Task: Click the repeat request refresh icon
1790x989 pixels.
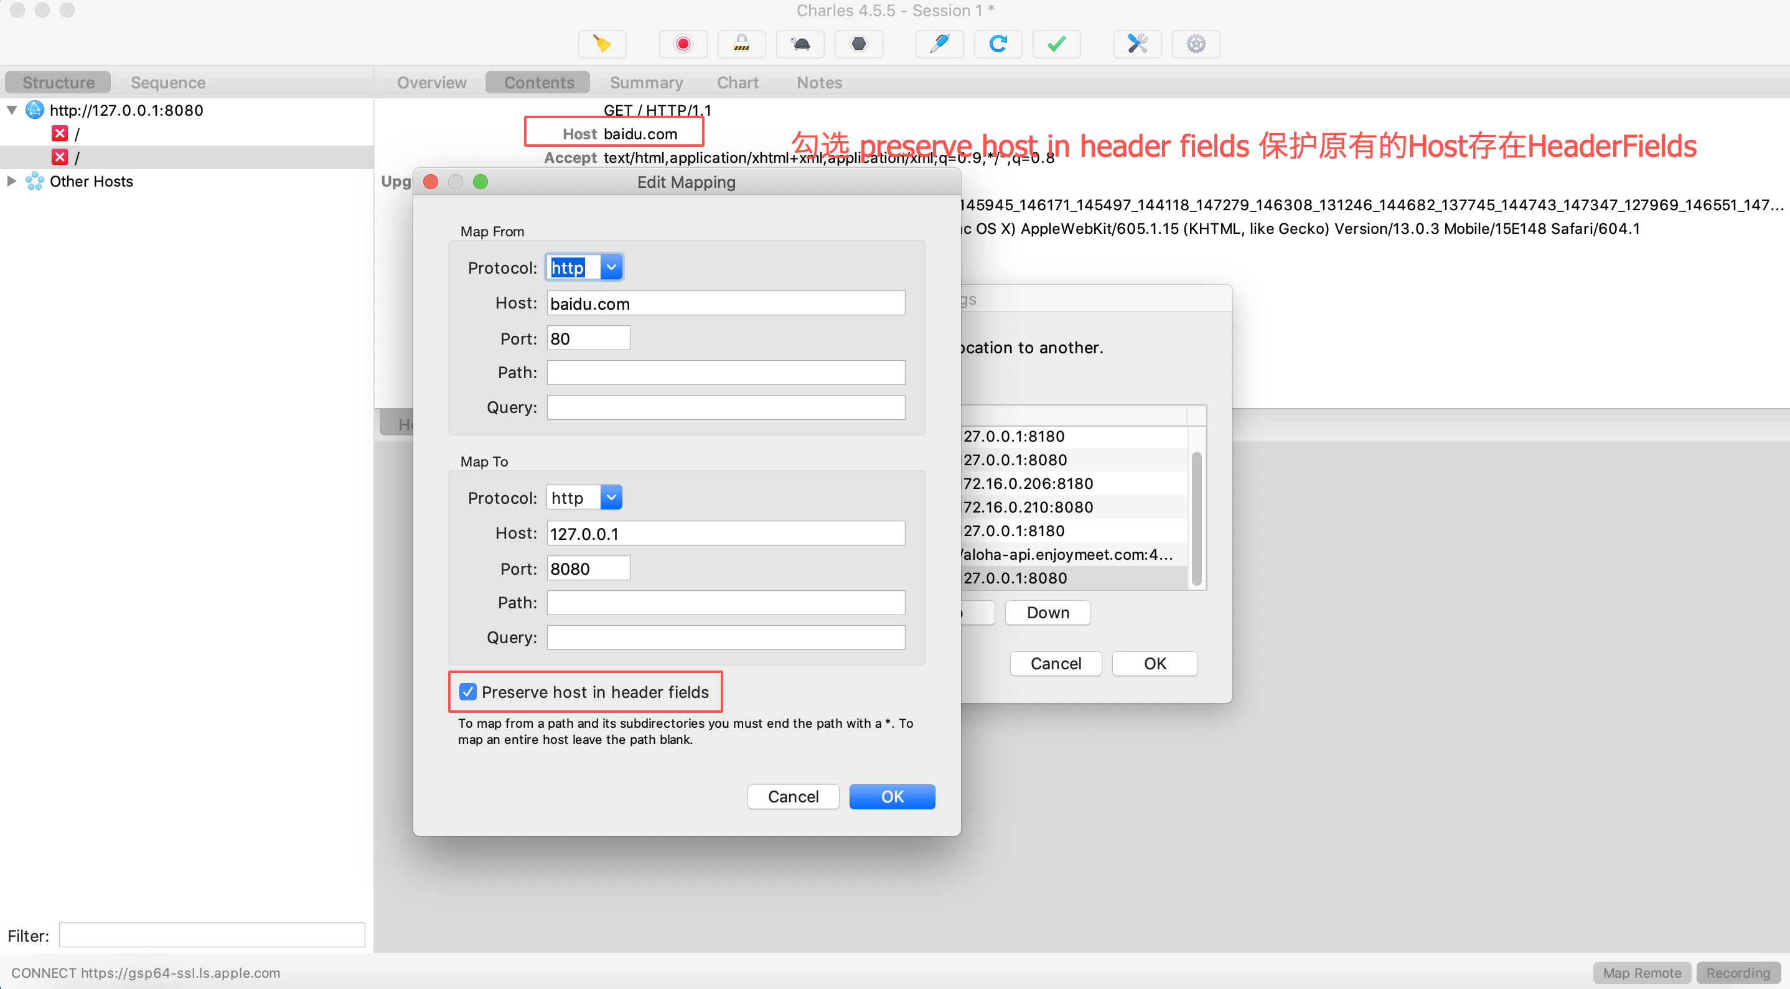Action: pyautogui.click(x=998, y=44)
